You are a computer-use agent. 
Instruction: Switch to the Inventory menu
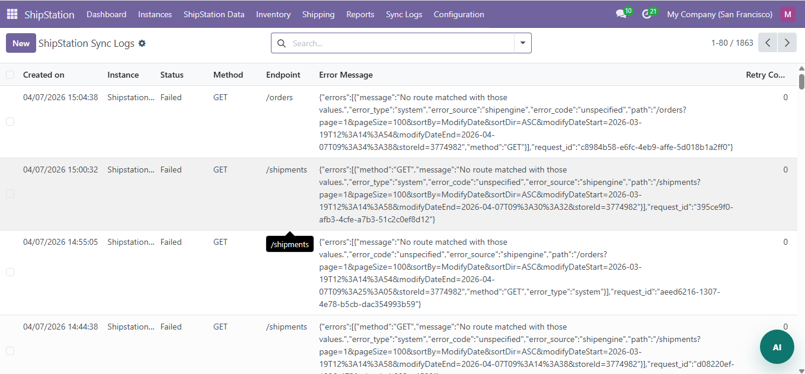[273, 14]
